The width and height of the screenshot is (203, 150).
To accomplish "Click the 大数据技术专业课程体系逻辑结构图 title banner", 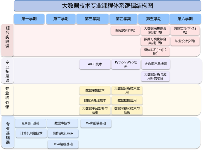I will [108, 6].
